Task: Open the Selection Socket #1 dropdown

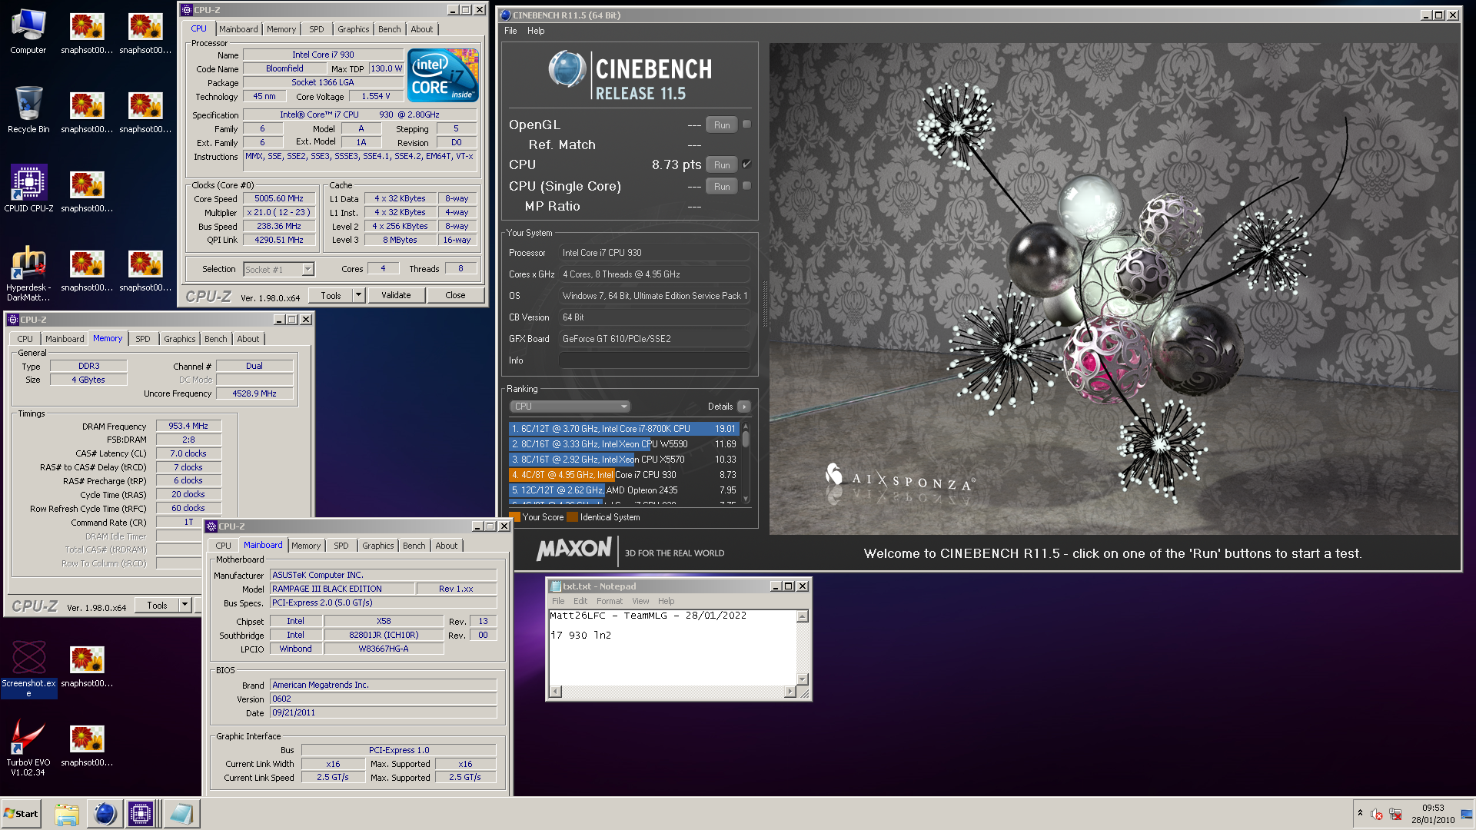Action: [x=278, y=269]
